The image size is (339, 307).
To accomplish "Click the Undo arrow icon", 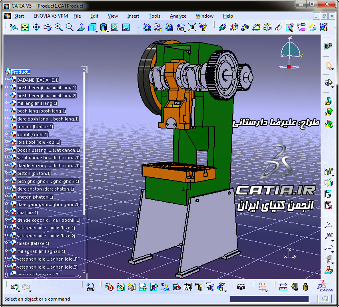I will tap(14, 287).
